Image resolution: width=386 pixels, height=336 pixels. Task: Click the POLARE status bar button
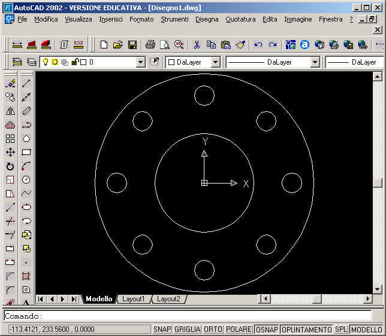click(239, 329)
